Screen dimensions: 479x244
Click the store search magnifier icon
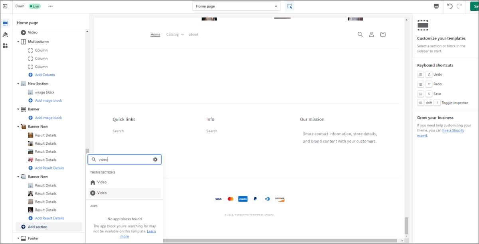360,35
